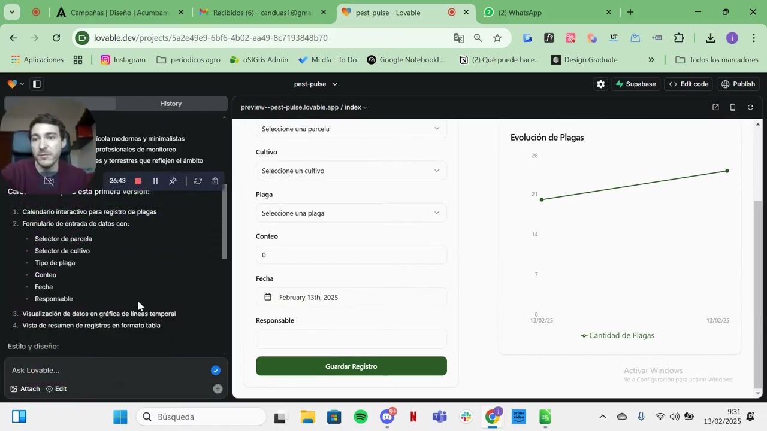The height and width of the screenshot is (431, 767).
Task: Bookmark this page with star icon
Action: [497, 38]
